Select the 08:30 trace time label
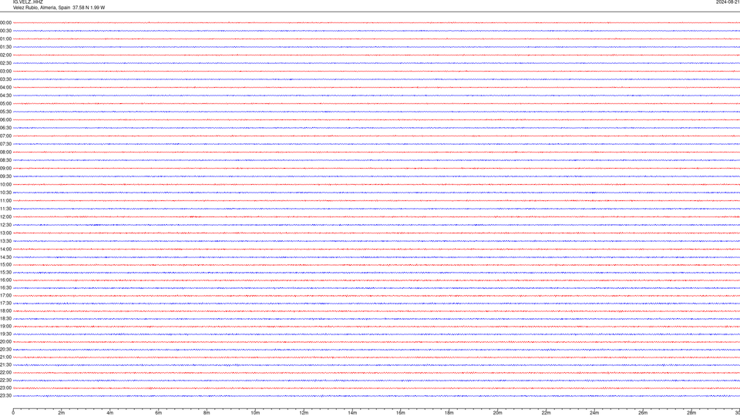 click(5, 160)
